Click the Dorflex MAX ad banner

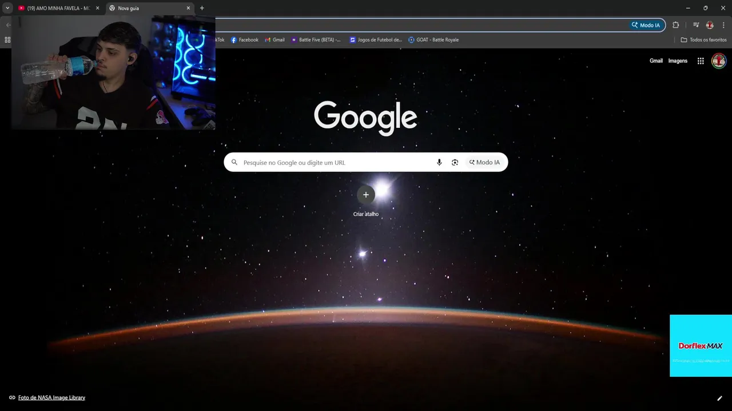pos(701,346)
